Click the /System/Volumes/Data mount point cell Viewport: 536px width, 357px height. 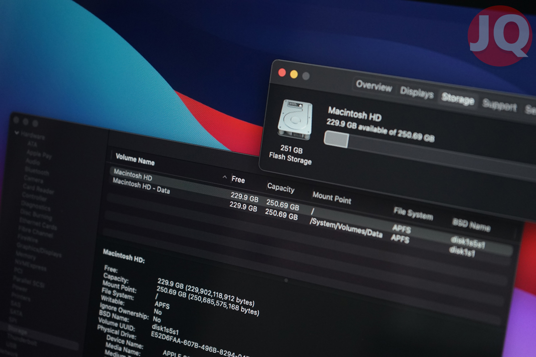pos(346,228)
